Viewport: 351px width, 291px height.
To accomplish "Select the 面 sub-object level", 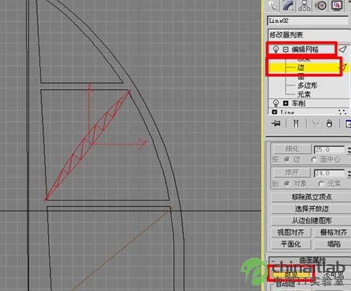I will (301, 77).
